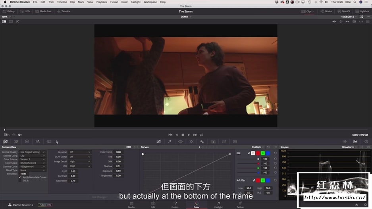Enable the D.E.B. checkbox
Screen dimensions: 372x209
click(x=20, y=180)
